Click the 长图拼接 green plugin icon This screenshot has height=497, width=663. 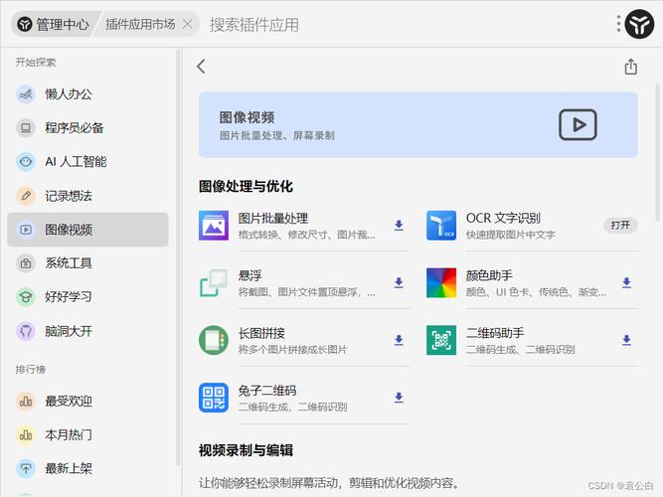point(214,340)
